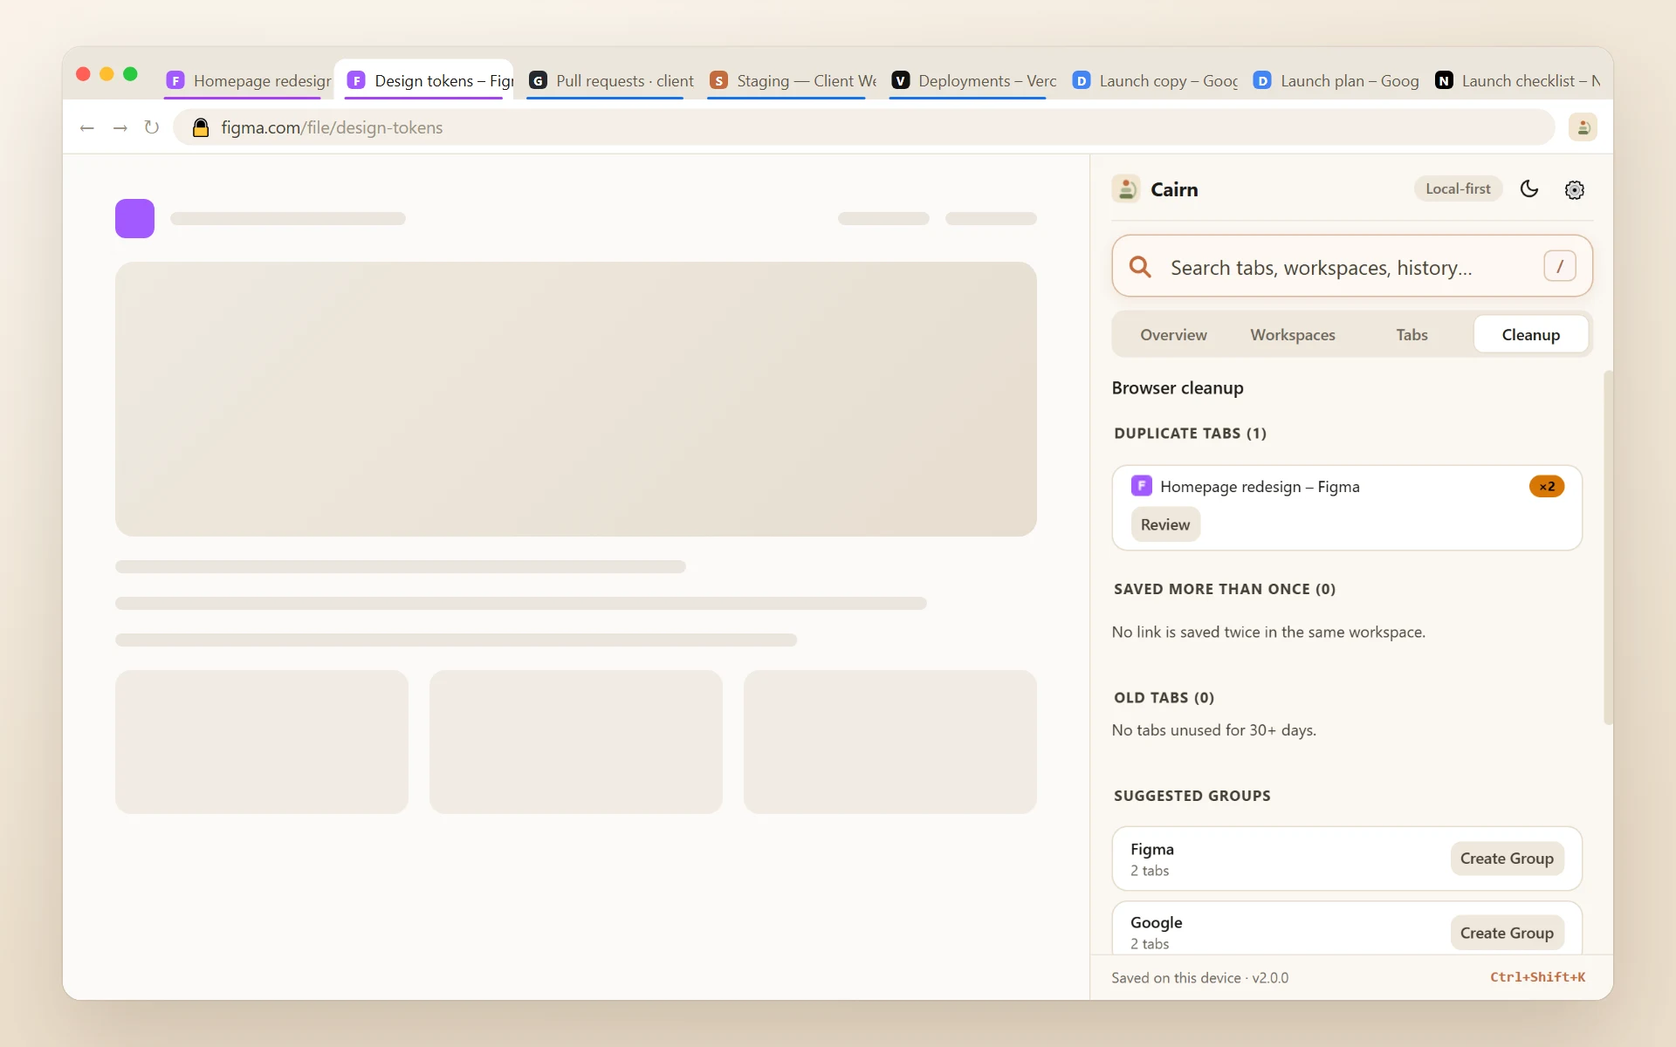Create a group for Google tabs
Image resolution: width=1676 pixels, height=1047 pixels.
click(1507, 933)
